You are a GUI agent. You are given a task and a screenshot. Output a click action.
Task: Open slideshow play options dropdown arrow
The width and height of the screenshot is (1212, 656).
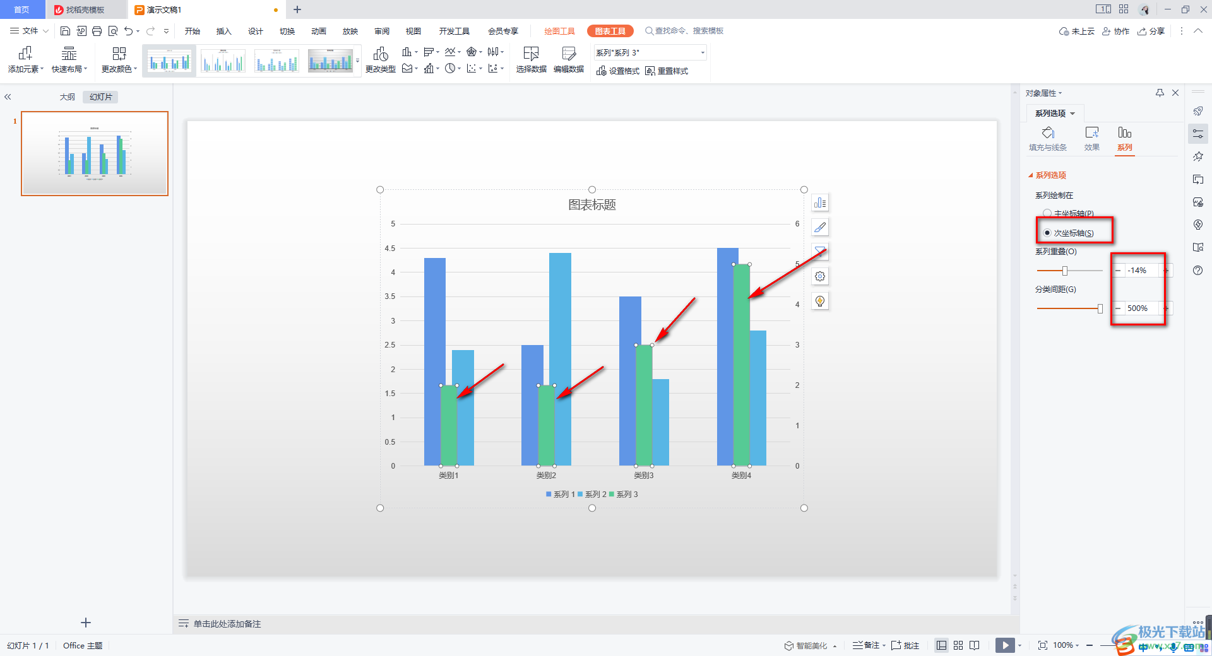[1019, 645]
